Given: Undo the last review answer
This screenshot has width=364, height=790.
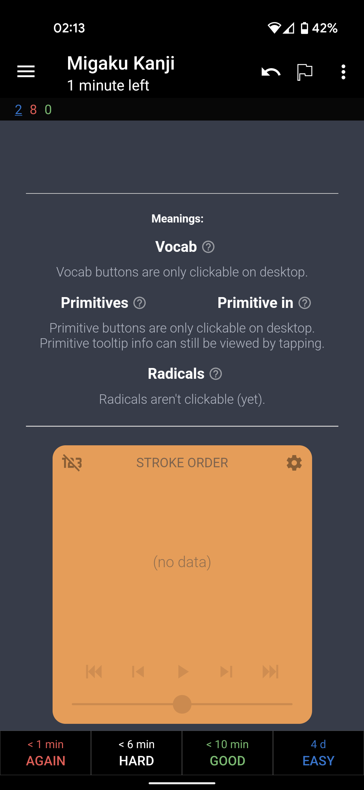Looking at the screenshot, I should tap(270, 71).
